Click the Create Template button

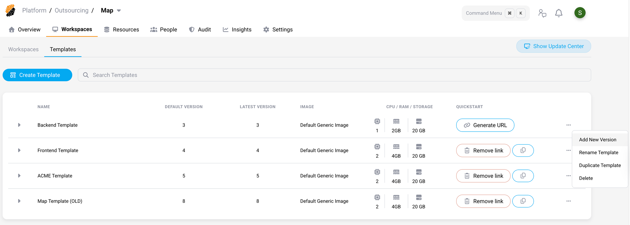(x=37, y=75)
